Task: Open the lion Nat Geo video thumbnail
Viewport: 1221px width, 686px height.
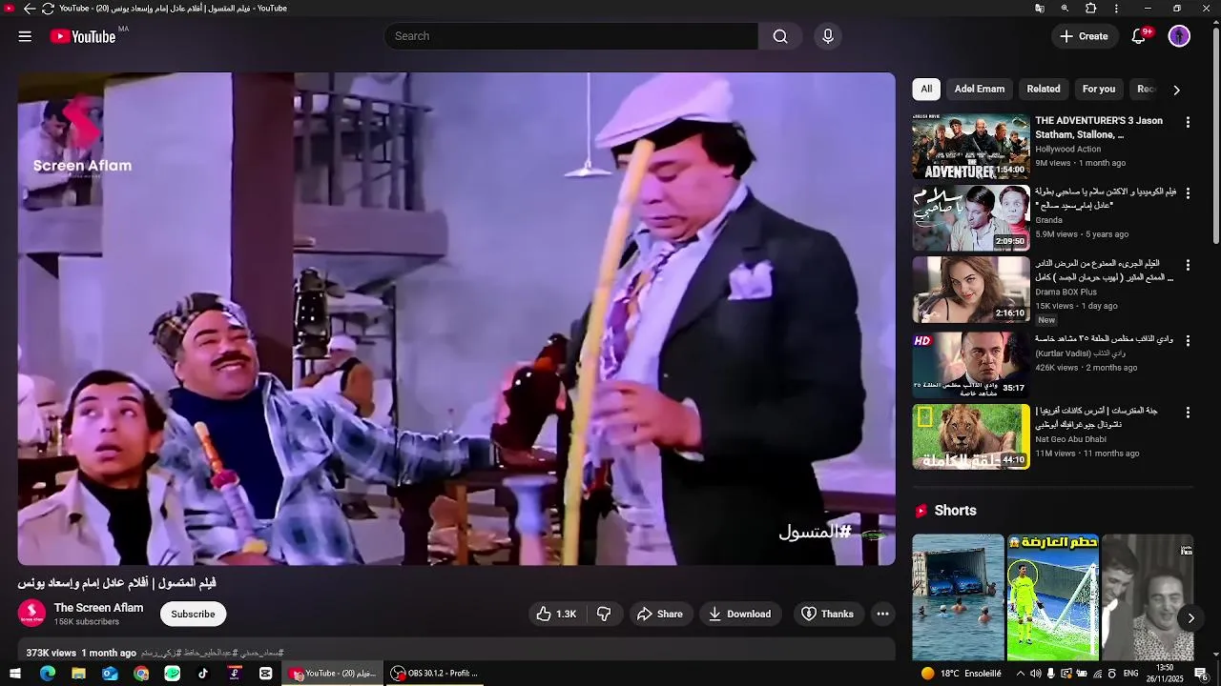Action: [971, 436]
